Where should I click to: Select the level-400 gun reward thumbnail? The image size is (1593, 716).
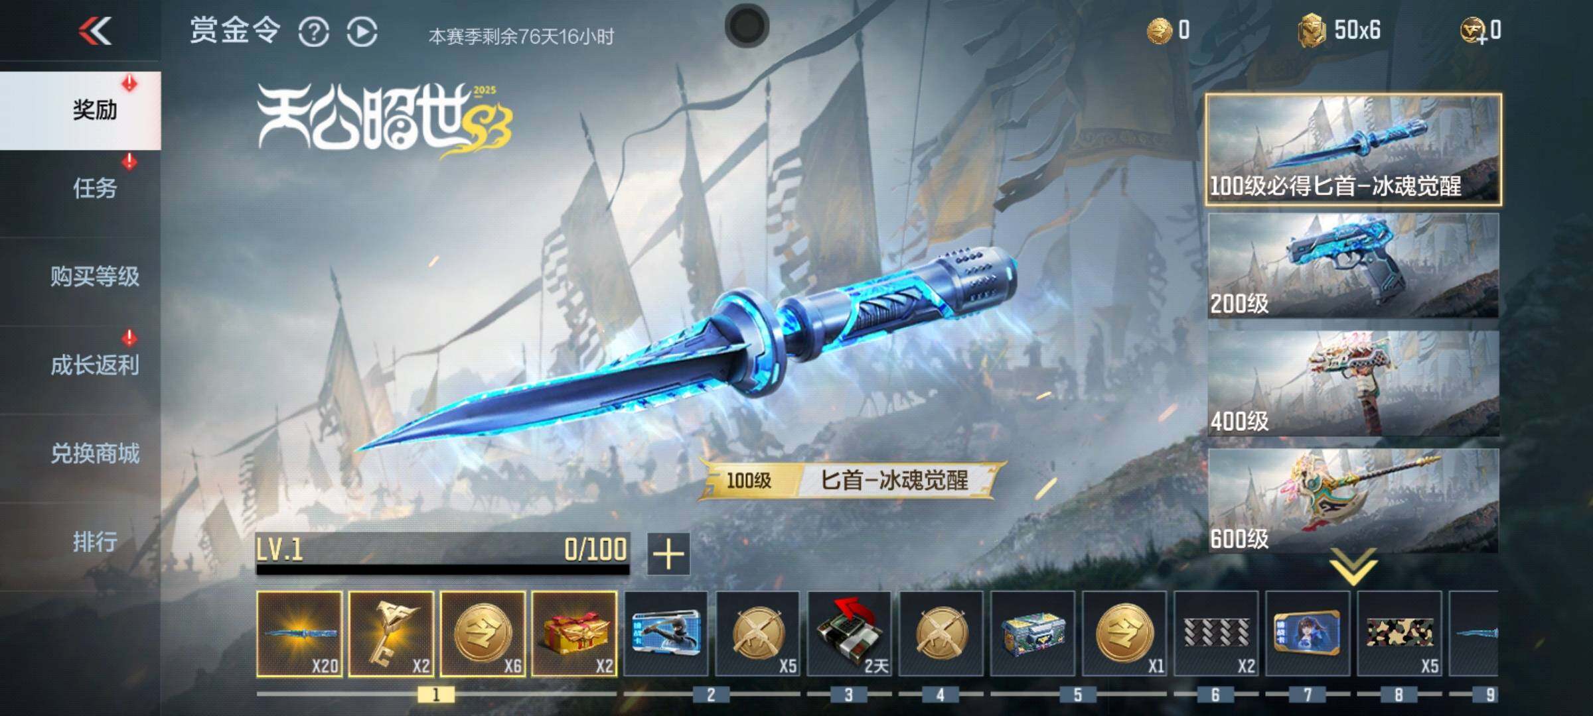point(1353,383)
